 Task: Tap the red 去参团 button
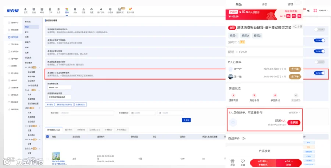tap(293, 123)
